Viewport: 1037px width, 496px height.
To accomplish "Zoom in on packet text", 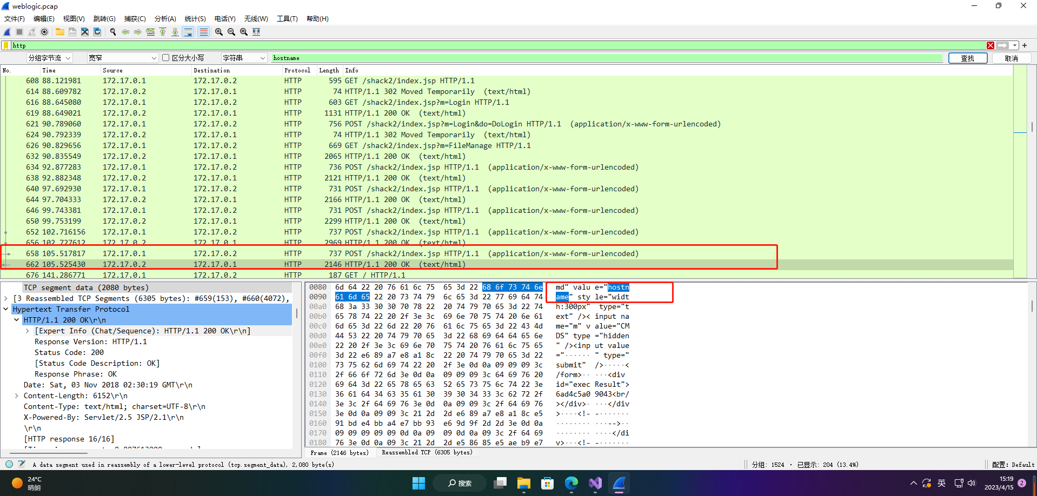I will click(219, 32).
